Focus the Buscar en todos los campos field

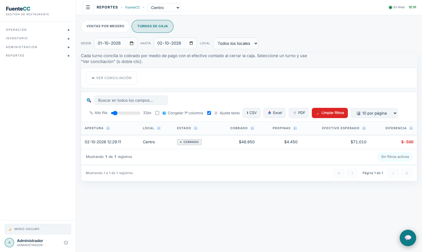tap(131, 100)
